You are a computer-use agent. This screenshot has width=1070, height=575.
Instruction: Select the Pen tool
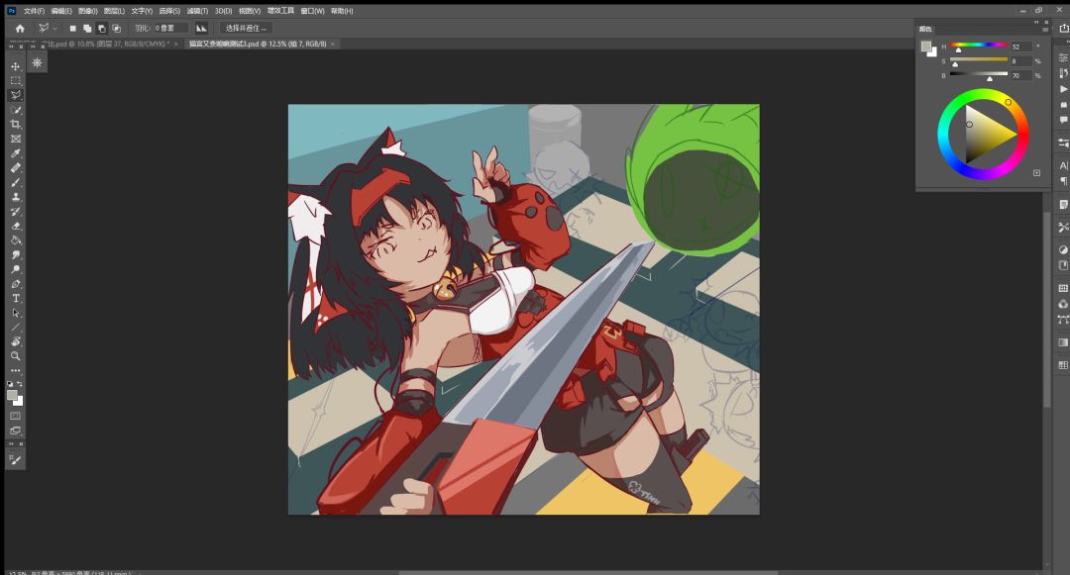(x=16, y=283)
